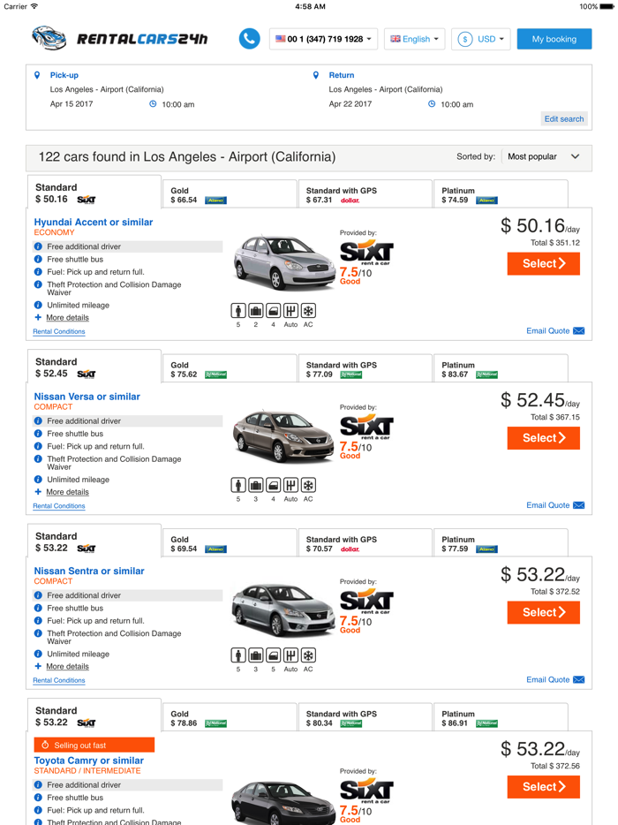Click the RentalCars24h car logo

(49, 37)
